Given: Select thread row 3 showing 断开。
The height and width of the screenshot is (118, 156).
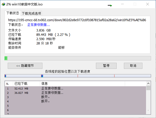Looking at the screenshot, I should tap(75, 97).
